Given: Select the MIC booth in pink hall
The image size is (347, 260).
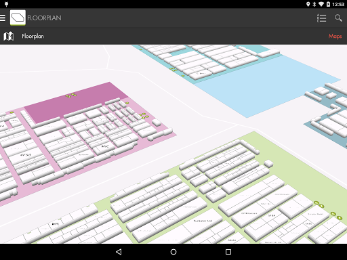Looking at the screenshot, I should [105, 147].
